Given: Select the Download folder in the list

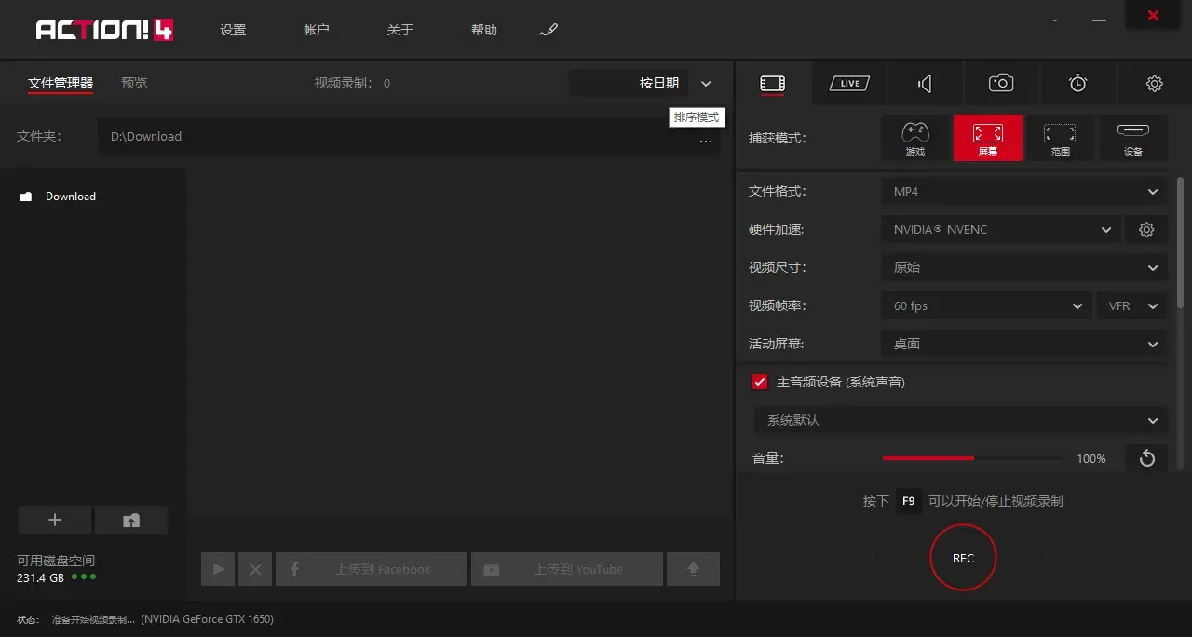Looking at the screenshot, I should [x=71, y=197].
